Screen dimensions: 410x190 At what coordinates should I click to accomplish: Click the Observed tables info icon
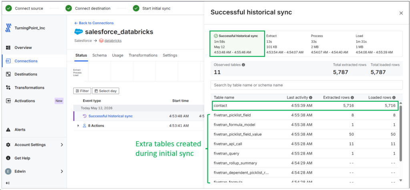[243, 65]
